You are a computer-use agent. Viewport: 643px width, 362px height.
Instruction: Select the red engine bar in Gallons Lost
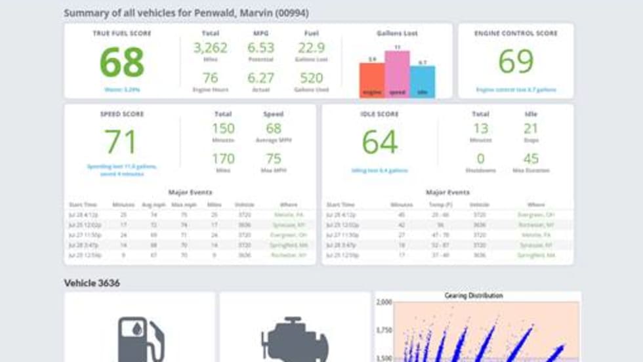click(371, 80)
